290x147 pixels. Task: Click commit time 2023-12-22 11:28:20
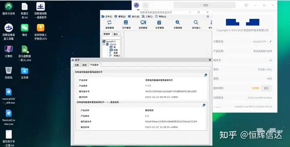click(x=161, y=127)
